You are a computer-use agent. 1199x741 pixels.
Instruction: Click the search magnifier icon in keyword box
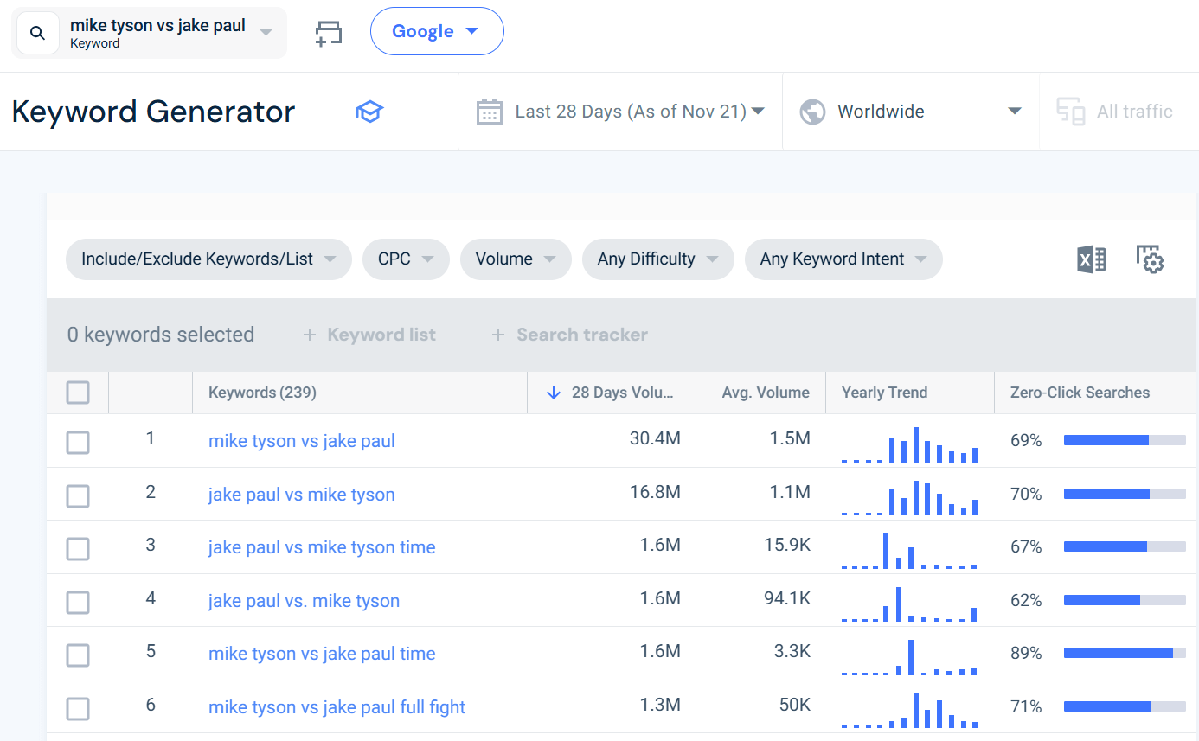[x=37, y=32]
